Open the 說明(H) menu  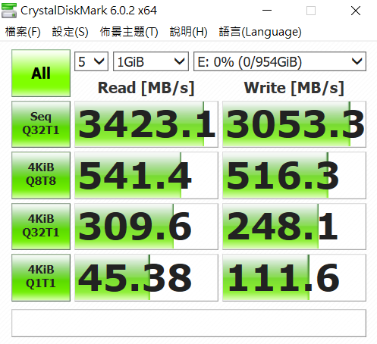point(188,32)
